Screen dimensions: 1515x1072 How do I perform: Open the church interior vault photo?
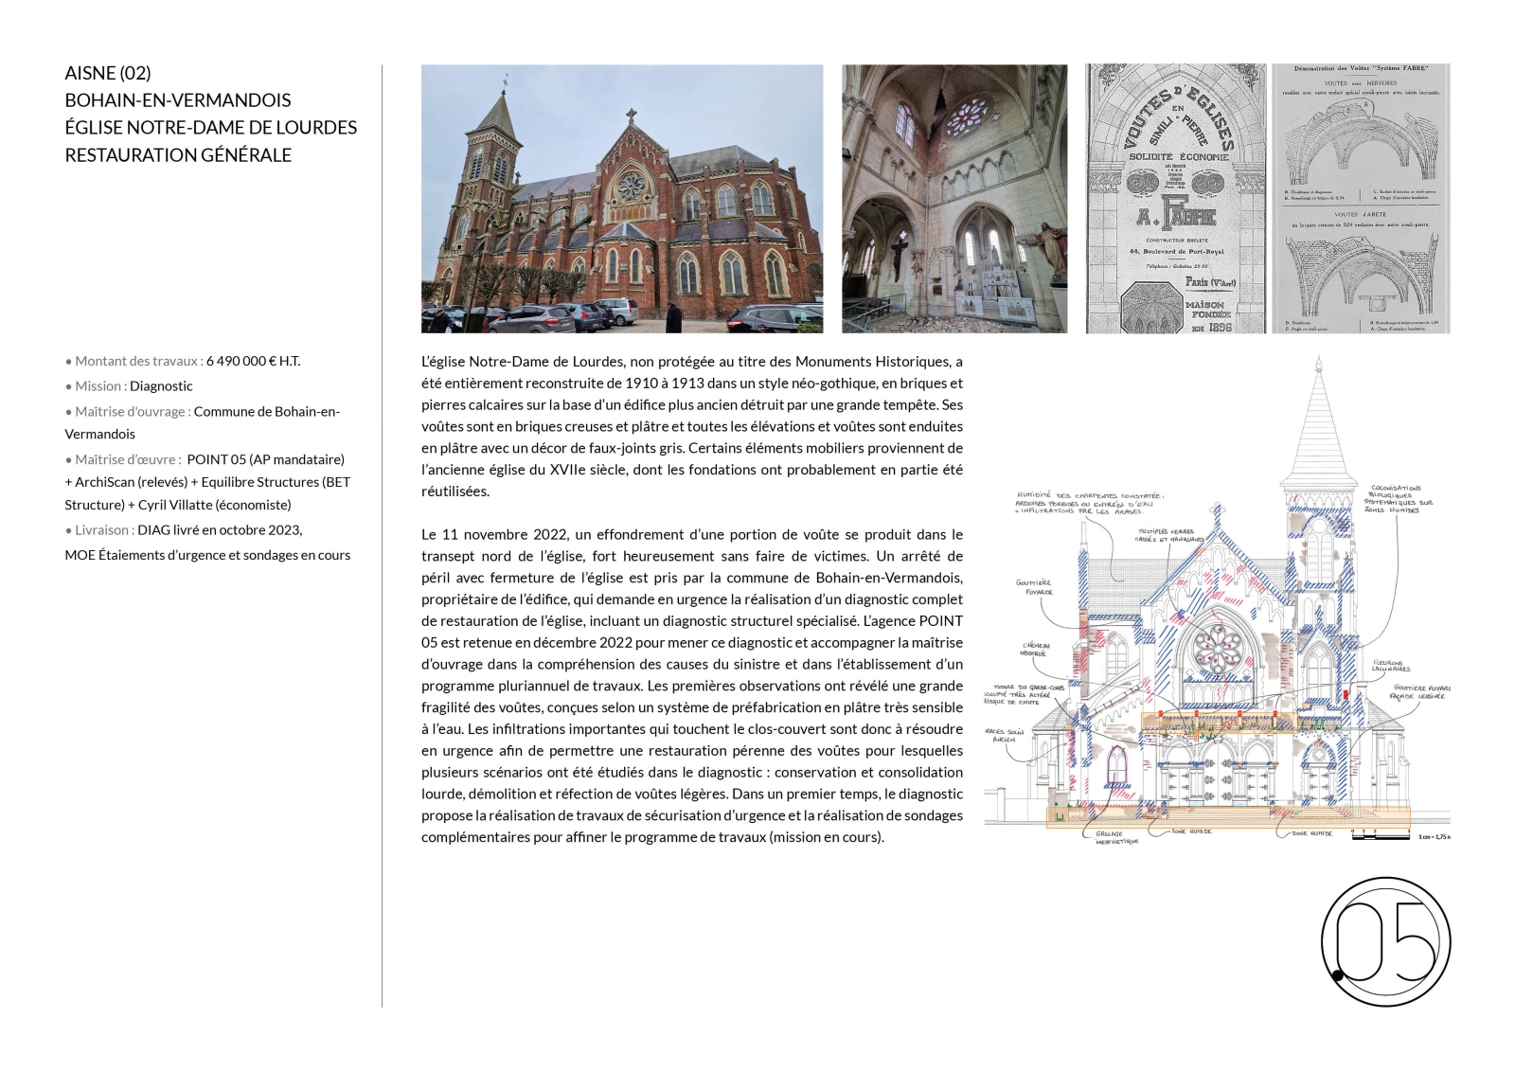[954, 199]
